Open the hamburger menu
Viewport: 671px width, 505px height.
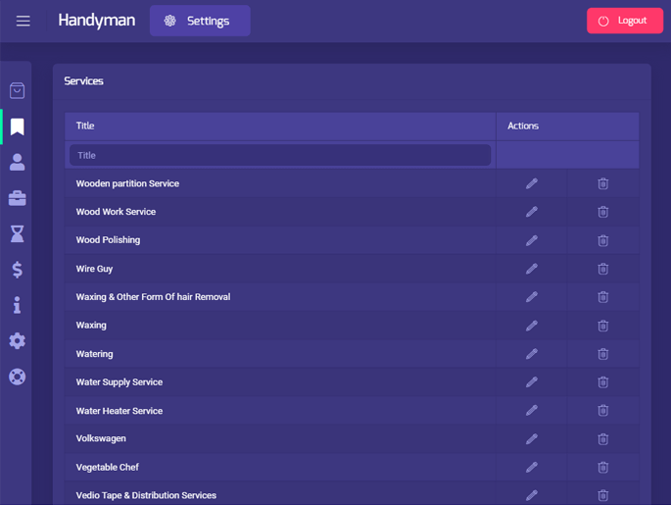[x=24, y=21]
